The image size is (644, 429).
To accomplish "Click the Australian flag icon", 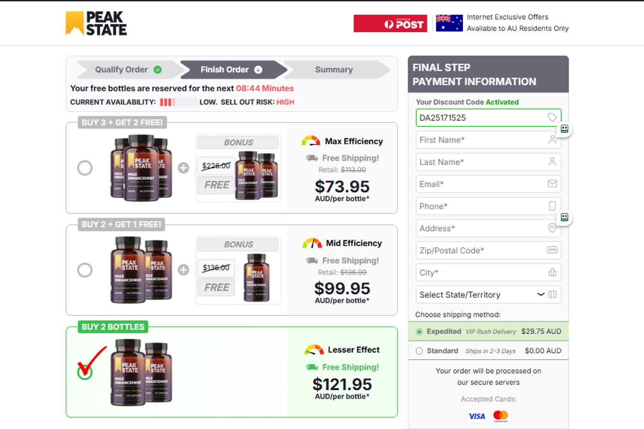I will (449, 23).
